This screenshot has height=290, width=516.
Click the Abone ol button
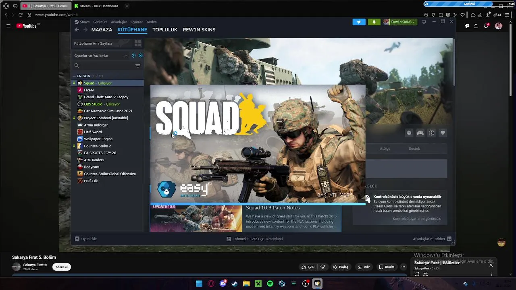pyautogui.click(x=62, y=267)
